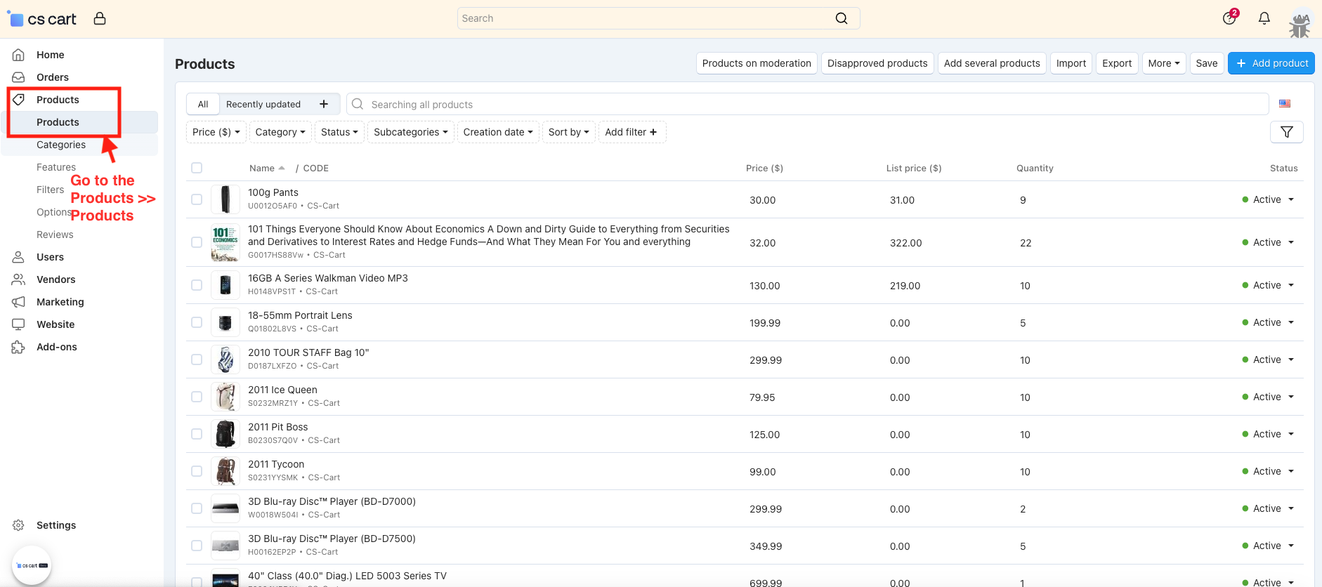Check the 16GB A Series Walkman checkbox
This screenshot has height=587, width=1322.
pyautogui.click(x=197, y=285)
